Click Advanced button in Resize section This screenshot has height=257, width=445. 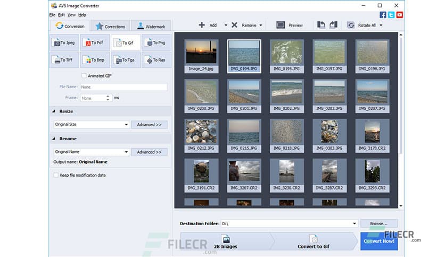click(x=149, y=125)
